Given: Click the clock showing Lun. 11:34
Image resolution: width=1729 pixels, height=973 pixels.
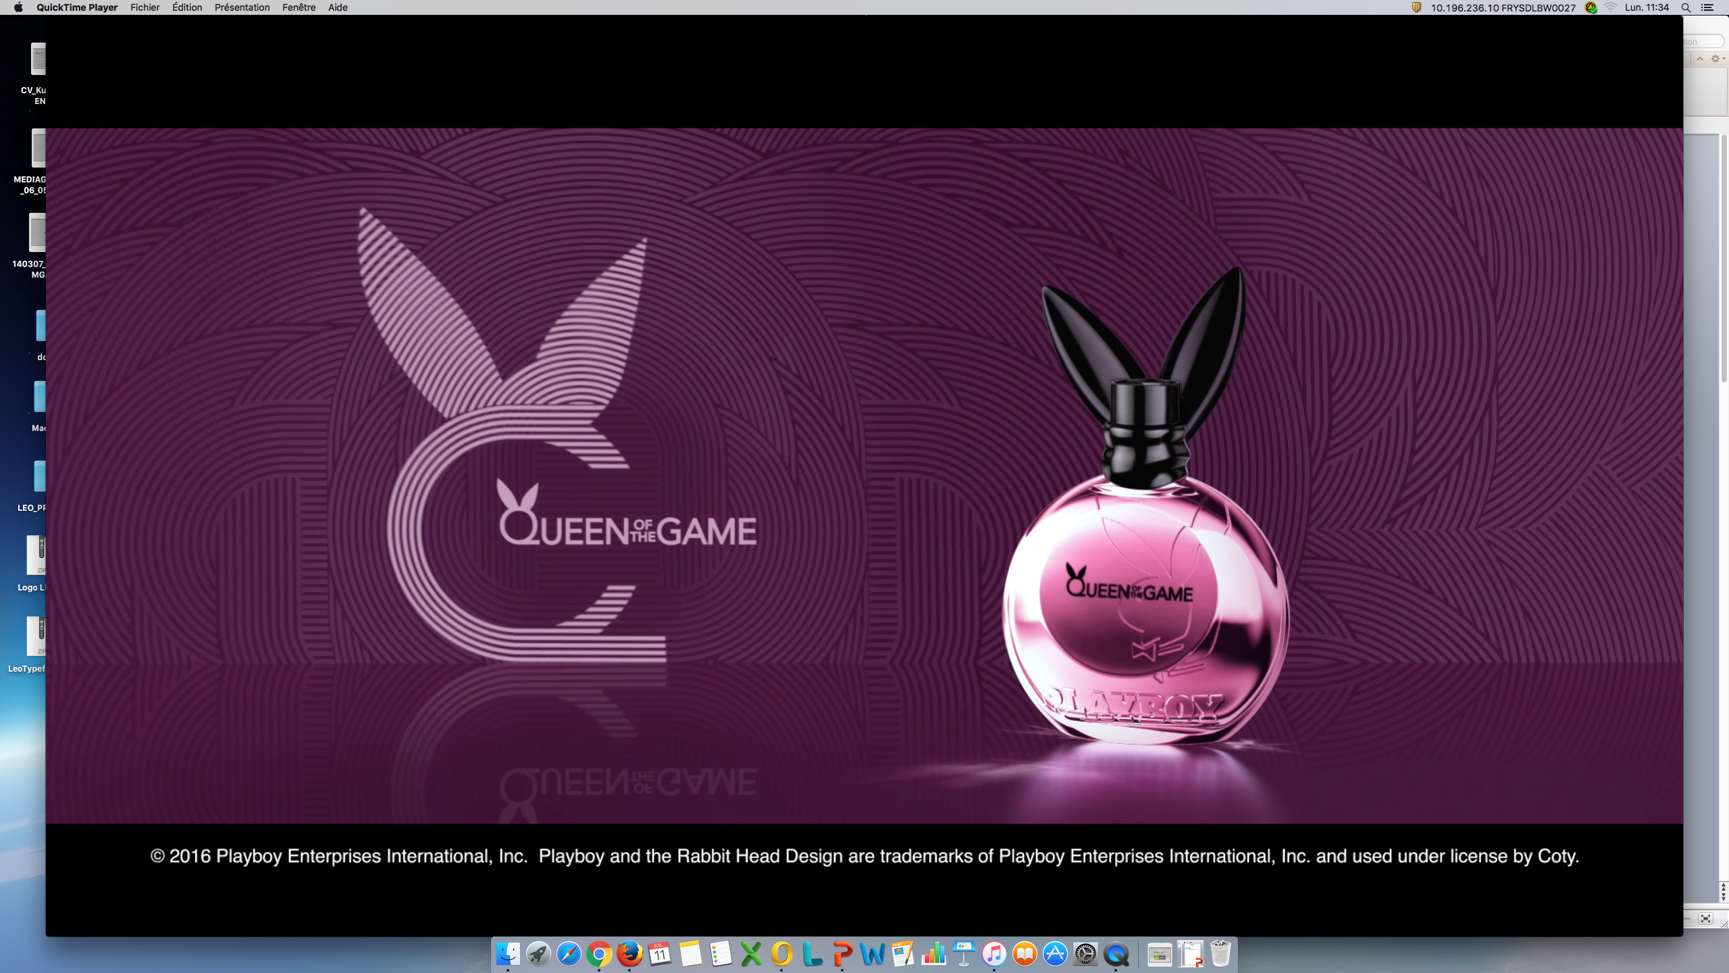Looking at the screenshot, I should tap(1647, 7).
